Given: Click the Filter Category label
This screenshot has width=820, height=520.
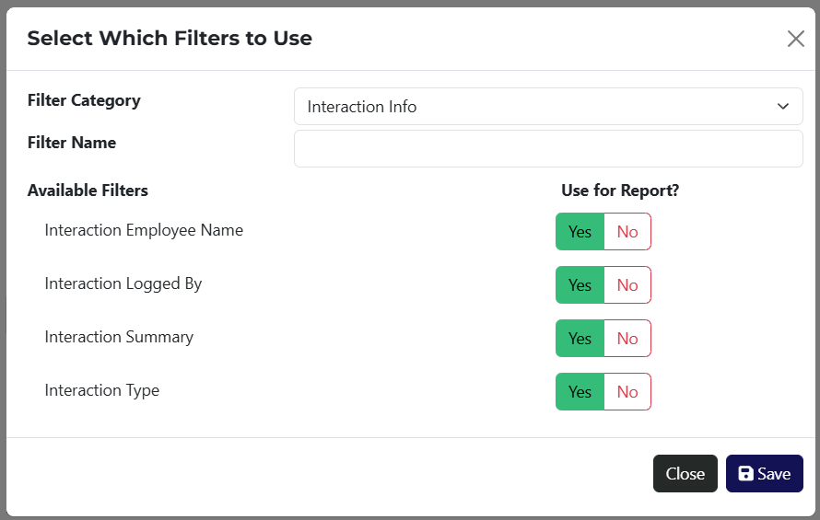Looking at the screenshot, I should pos(84,100).
